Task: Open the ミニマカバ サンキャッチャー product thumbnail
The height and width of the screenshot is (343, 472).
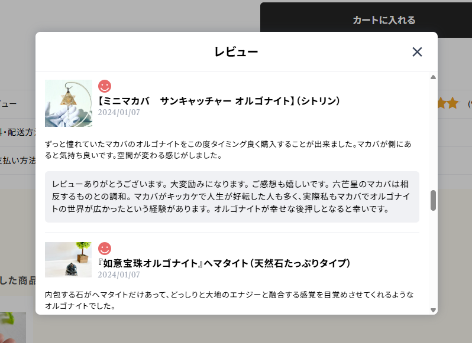Action: click(69, 103)
